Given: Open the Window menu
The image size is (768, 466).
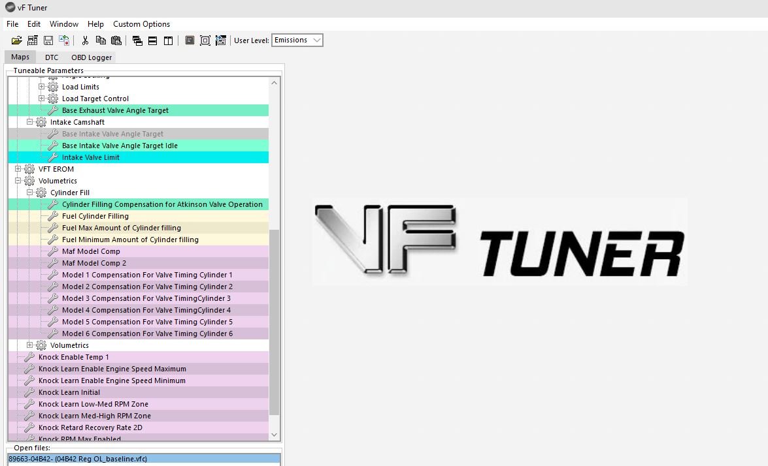Looking at the screenshot, I should [63, 24].
